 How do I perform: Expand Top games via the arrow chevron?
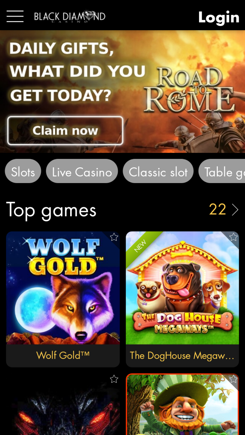pos(235,210)
